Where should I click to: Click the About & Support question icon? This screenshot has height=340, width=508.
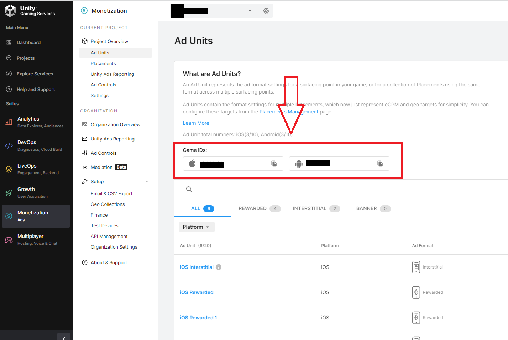click(x=85, y=262)
